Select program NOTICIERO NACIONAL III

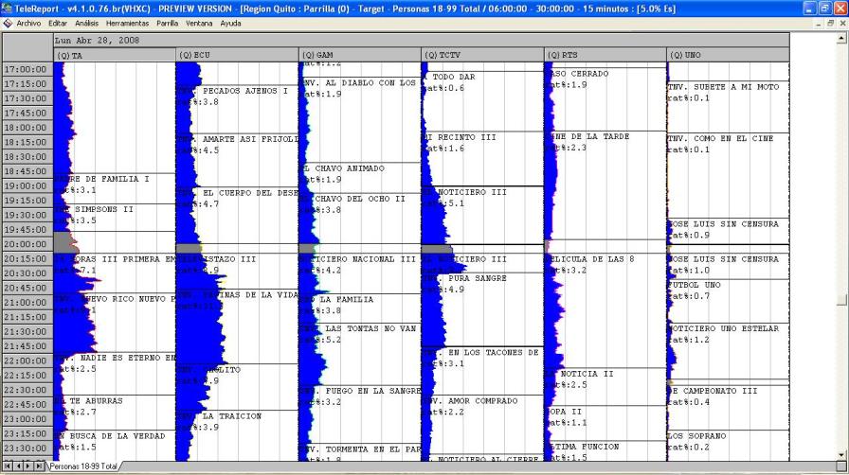click(357, 259)
